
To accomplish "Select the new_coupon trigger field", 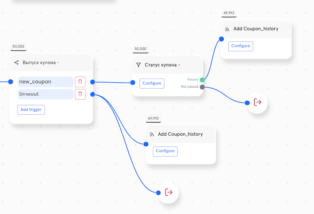I will click(45, 82).
